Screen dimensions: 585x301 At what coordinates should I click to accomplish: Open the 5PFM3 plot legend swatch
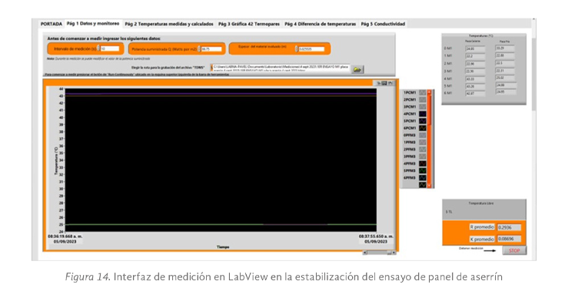coord(422,170)
